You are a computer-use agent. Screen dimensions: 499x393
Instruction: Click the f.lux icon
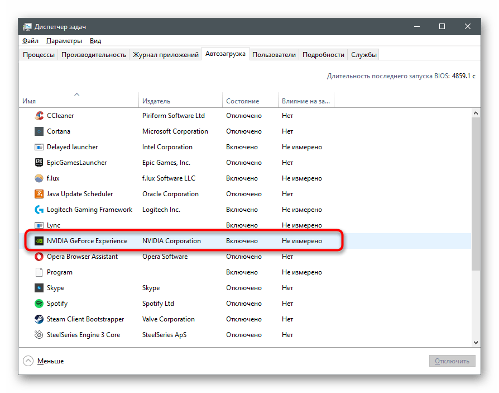coord(39,178)
